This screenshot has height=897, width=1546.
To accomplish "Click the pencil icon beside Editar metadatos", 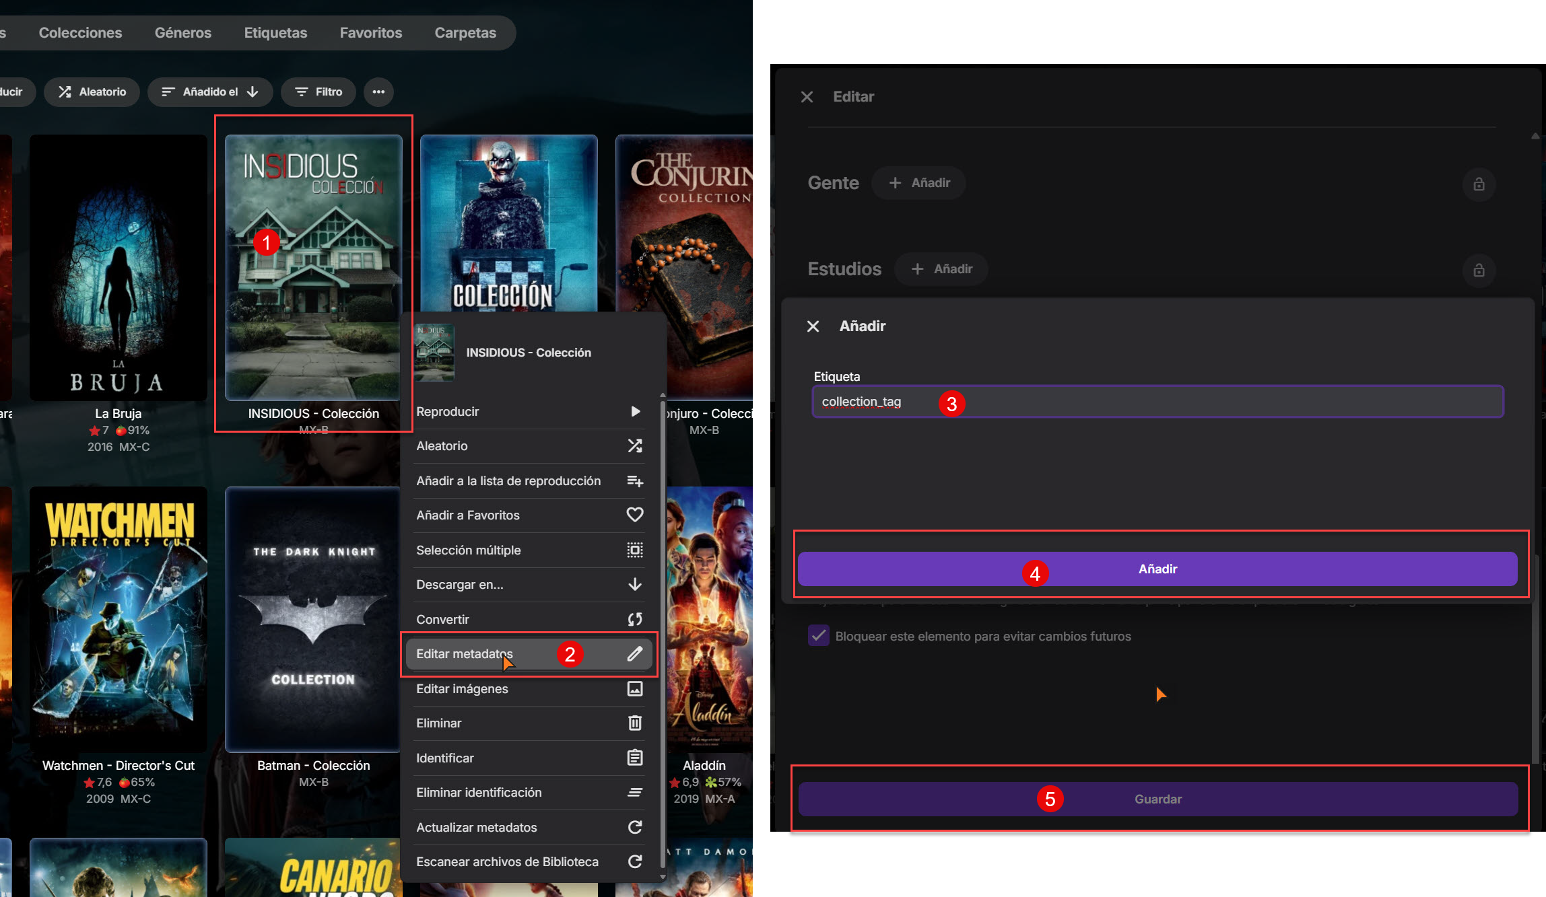I will tap(634, 654).
